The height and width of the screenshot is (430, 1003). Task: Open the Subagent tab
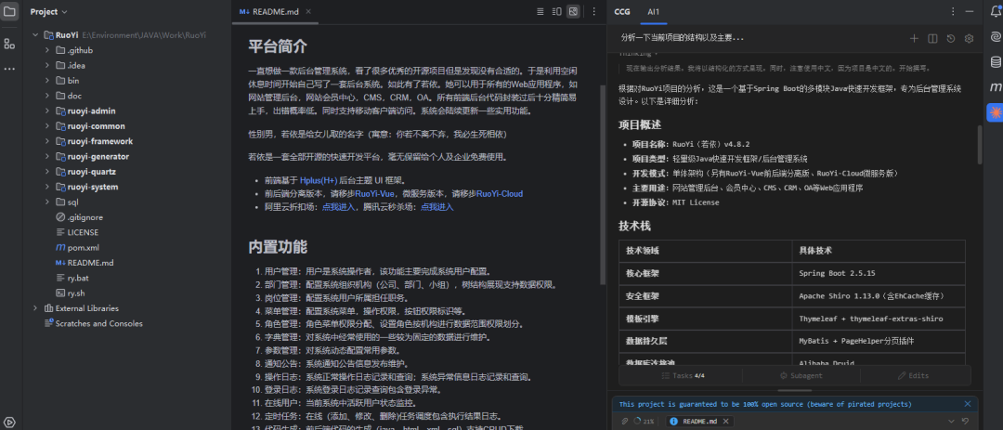coord(801,375)
